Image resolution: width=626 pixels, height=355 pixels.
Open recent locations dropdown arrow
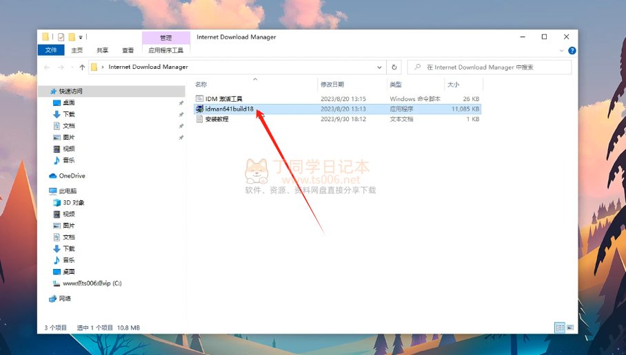click(x=72, y=67)
